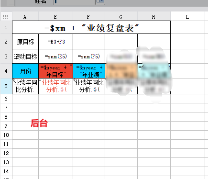Select row 8 header
The width and height of the screenshot is (208, 179).
tap(6, 117)
